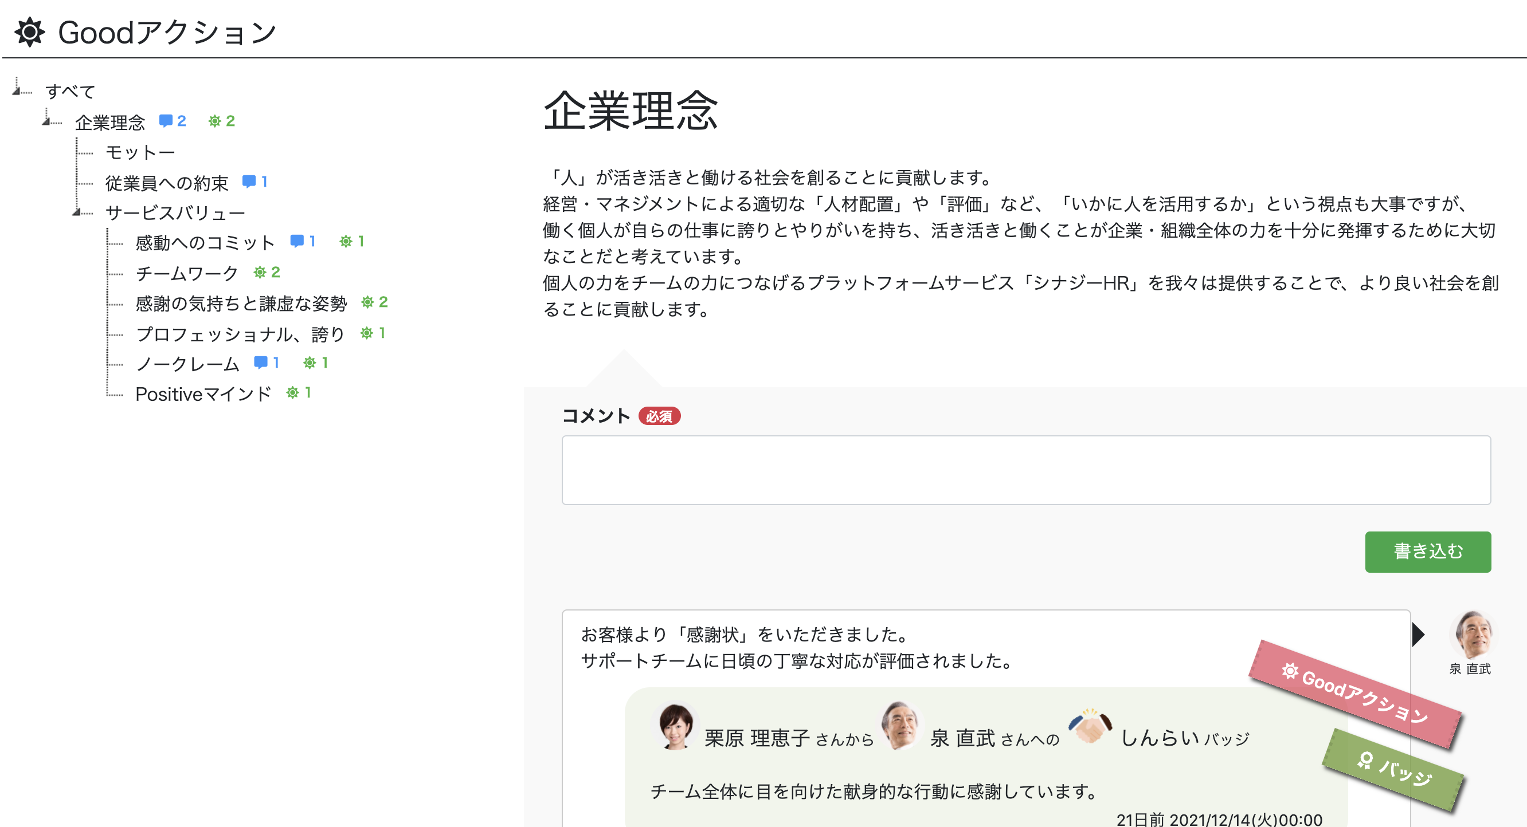Click the green sun icon beside 感動へのコミット
Viewport: 1527px width, 827px height.
[346, 241]
